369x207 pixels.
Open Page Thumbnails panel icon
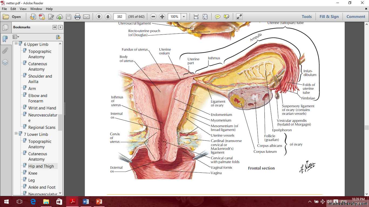[x=5, y=27]
